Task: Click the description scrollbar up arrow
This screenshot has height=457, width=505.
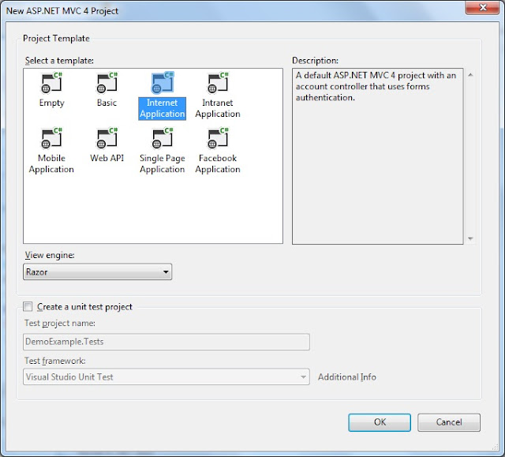Action: point(470,75)
